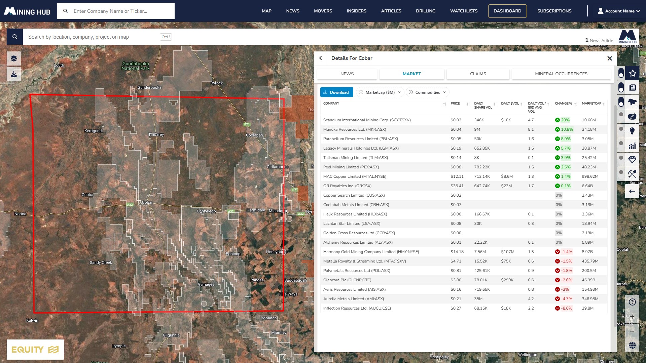Open MAC Copper Limited (MTAL:NYSE) row
646x363 pixels.
pos(464,176)
